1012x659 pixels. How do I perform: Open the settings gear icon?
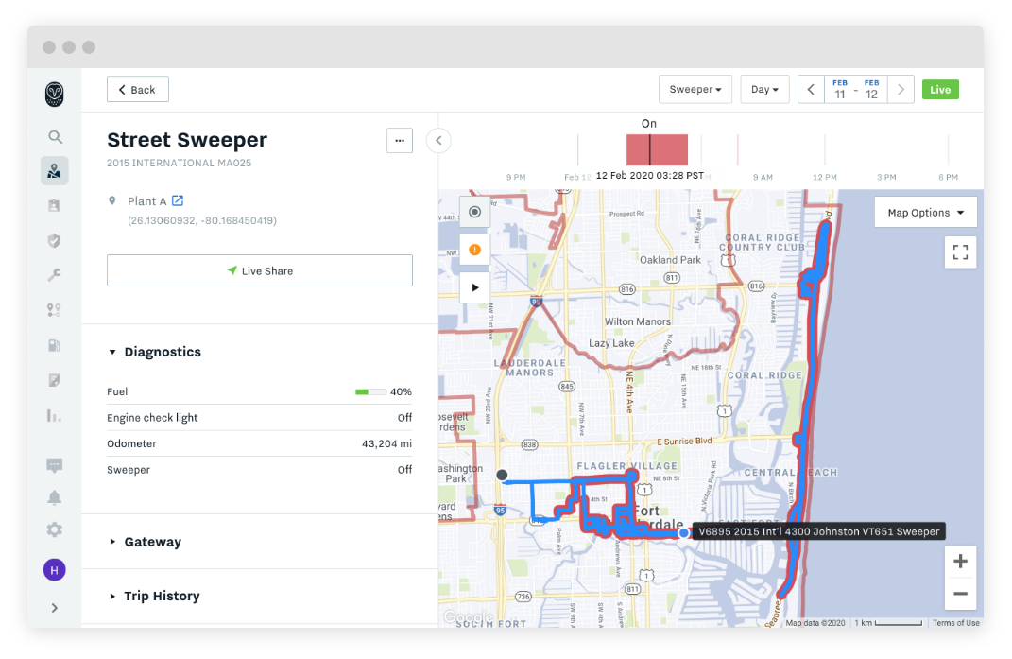coord(55,529)
